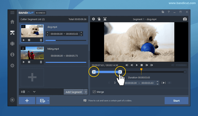
Task: Select the hiking.mp4 segment thumbnail
Action: coord(32,53)
